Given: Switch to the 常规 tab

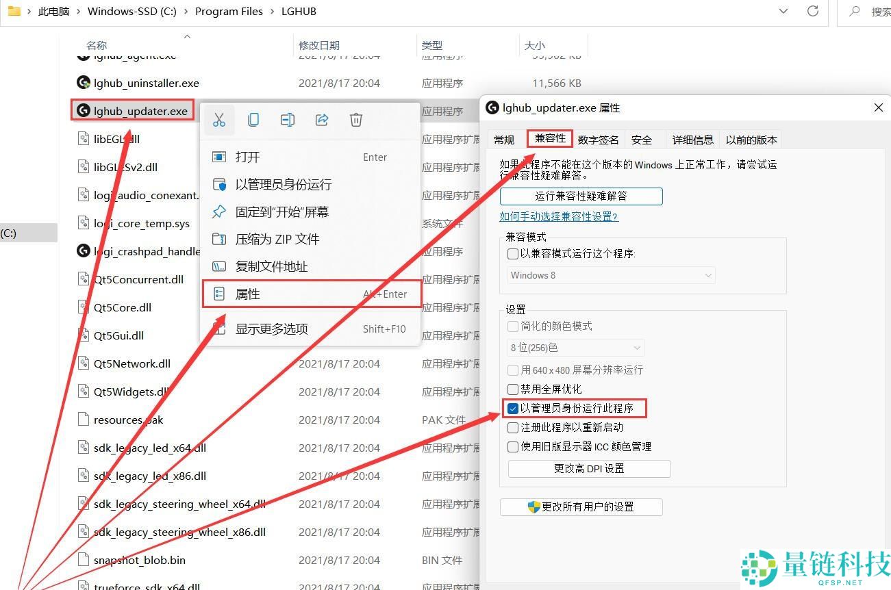Looking at the screenshot, I should [504, 140].
